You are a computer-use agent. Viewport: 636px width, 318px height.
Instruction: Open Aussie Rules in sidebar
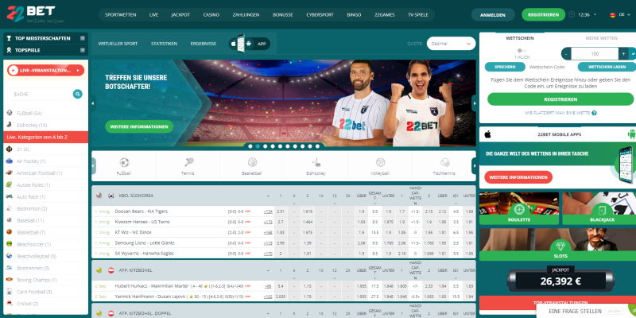(45, 185)
